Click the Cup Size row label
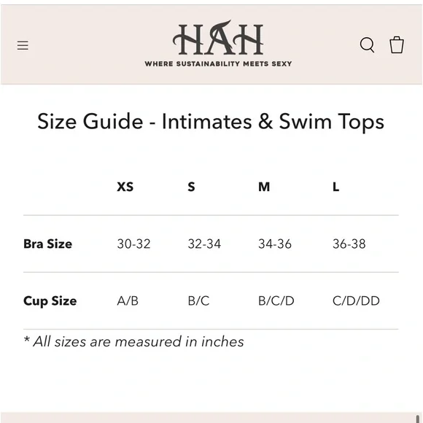423x423 pixels. [x=50, y=301]
